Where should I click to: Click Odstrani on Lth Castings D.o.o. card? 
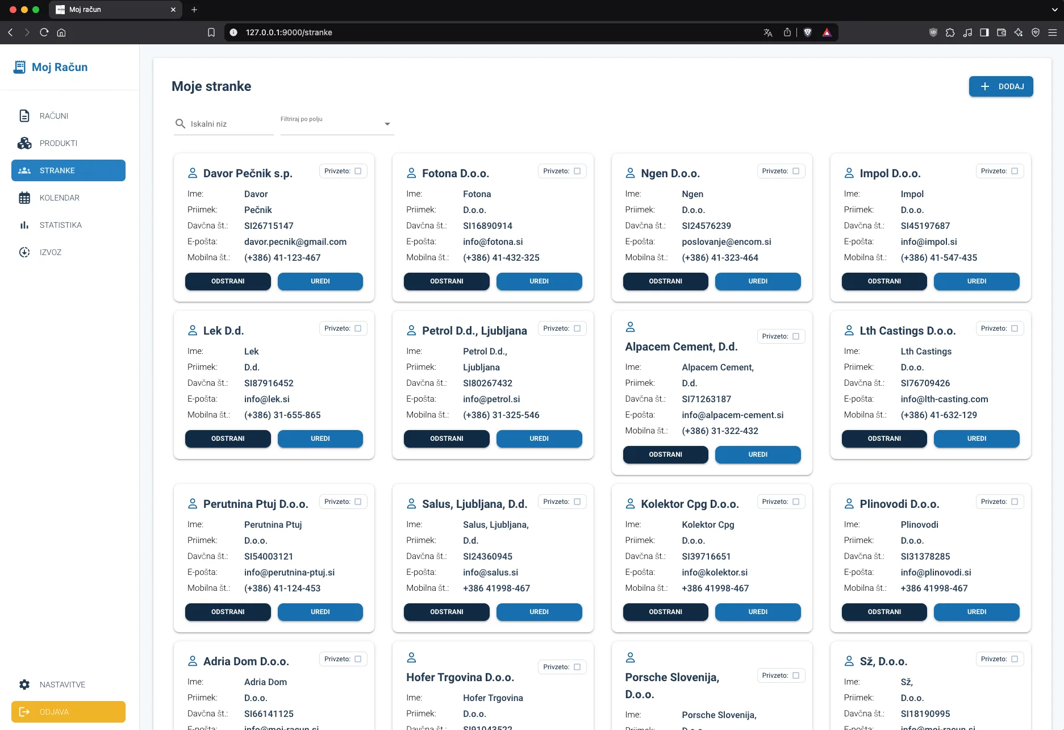(884, 439)
